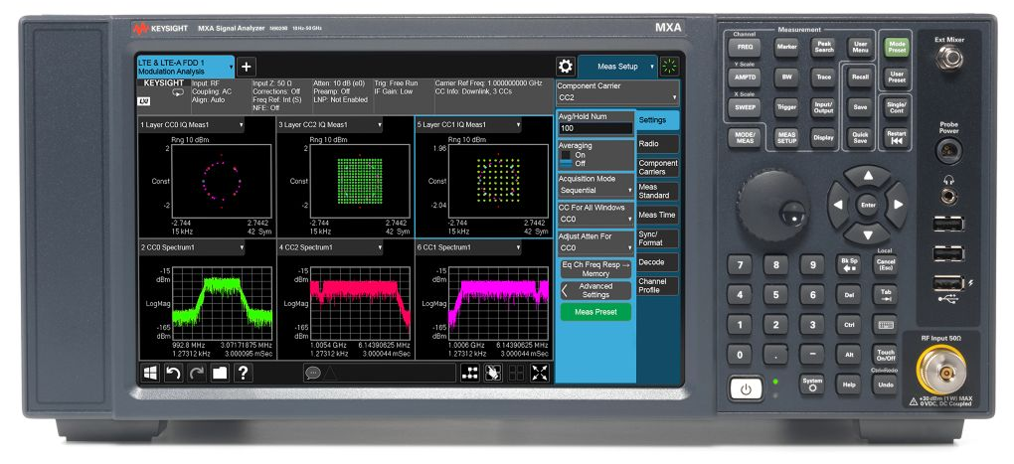
Task: Push the green Mode Preset key
Action: (x=896, y=47)
